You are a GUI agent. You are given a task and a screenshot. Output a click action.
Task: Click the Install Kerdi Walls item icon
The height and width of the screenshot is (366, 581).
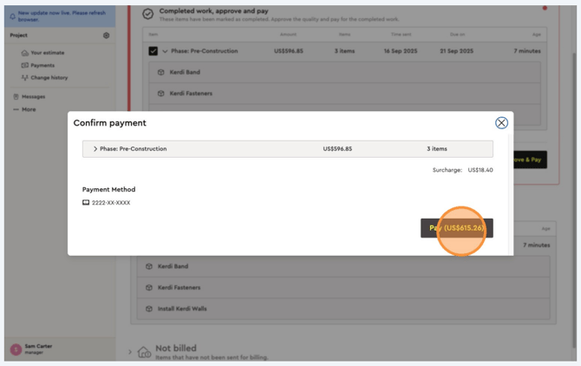tap(149, 309)
